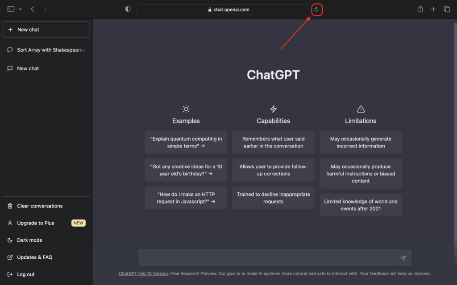457x285 pixels.
Task: Start a New chat
Action: point(46,30)
